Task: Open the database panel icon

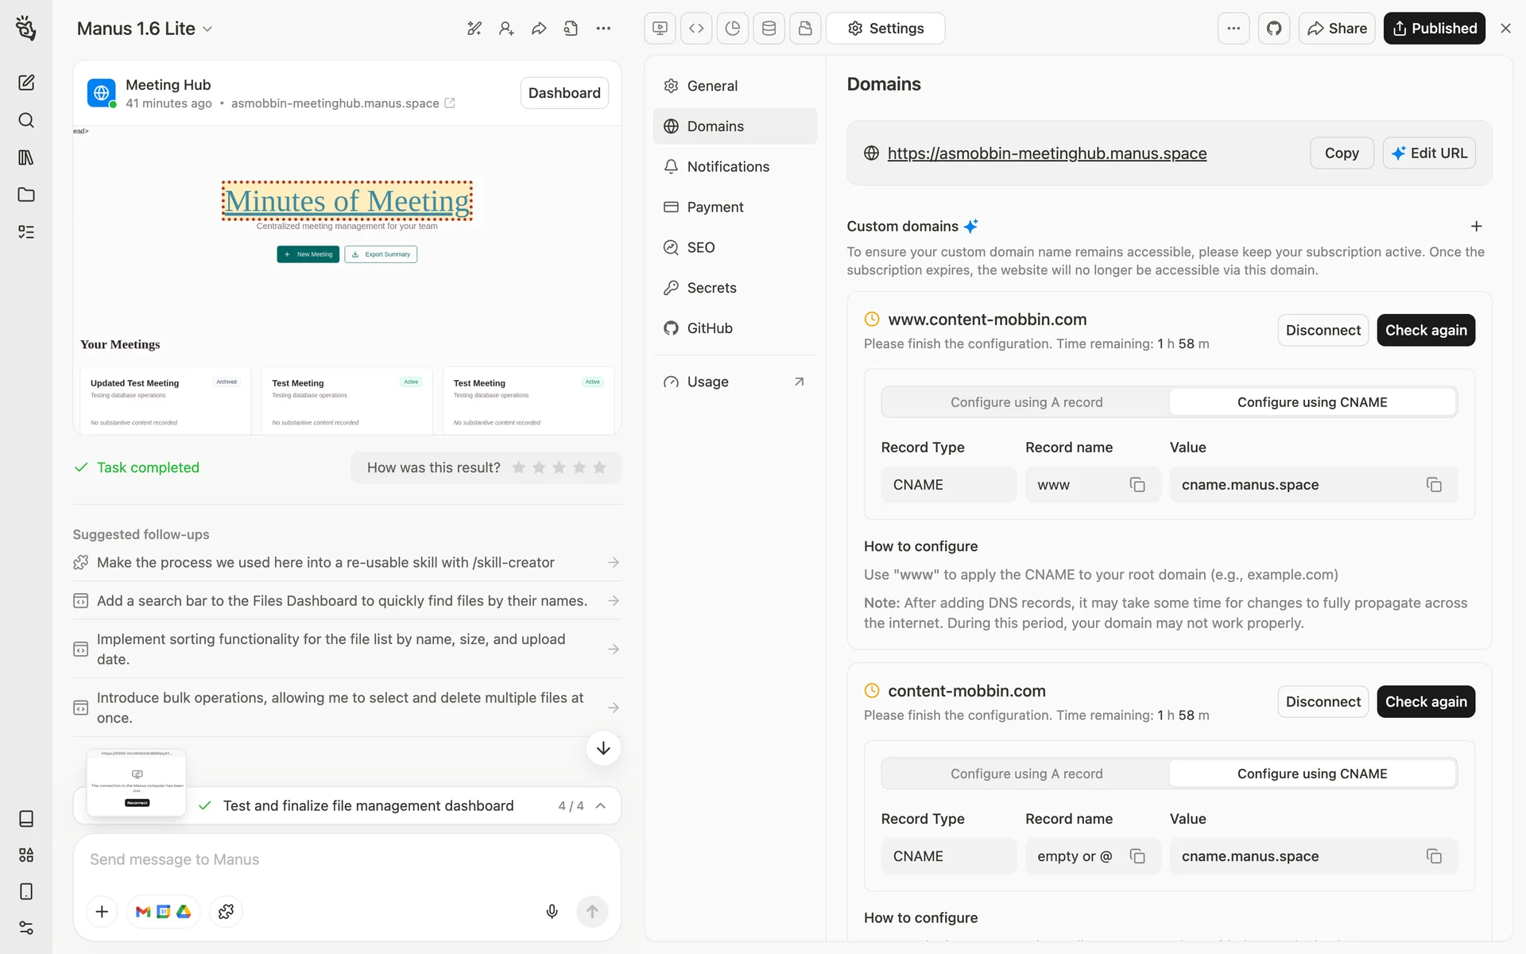Action: point(769,29)
